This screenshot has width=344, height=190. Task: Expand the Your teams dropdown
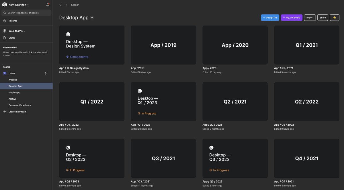coord(24,31)
